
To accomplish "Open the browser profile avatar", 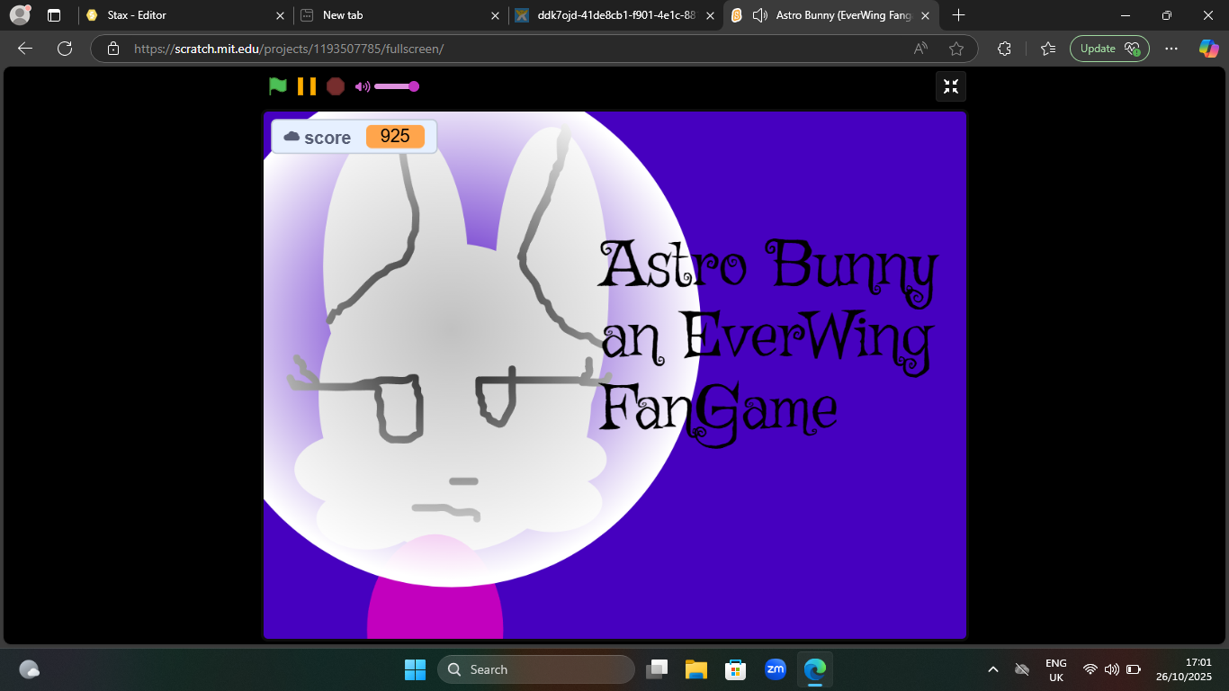I will tap(20, 14).
